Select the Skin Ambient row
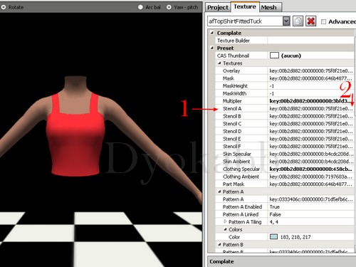This screenshot has height=267, width=356. (x=285, y=162)
